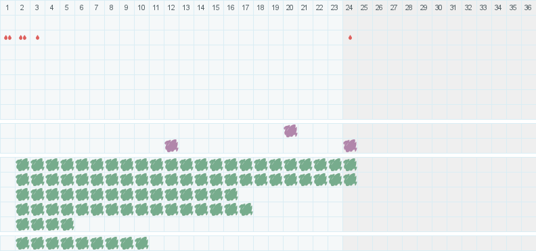Select day 24 column header

350,7
